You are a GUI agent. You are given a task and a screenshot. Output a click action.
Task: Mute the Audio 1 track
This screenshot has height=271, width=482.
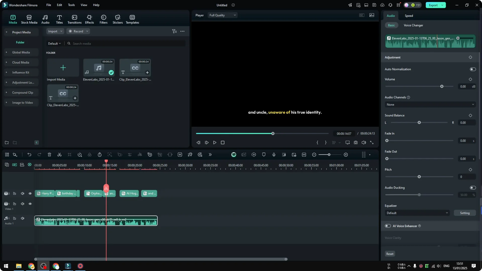[x=23, y=218]
